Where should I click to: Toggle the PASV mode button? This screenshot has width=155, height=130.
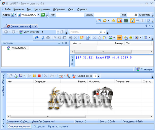coord(119,38)
